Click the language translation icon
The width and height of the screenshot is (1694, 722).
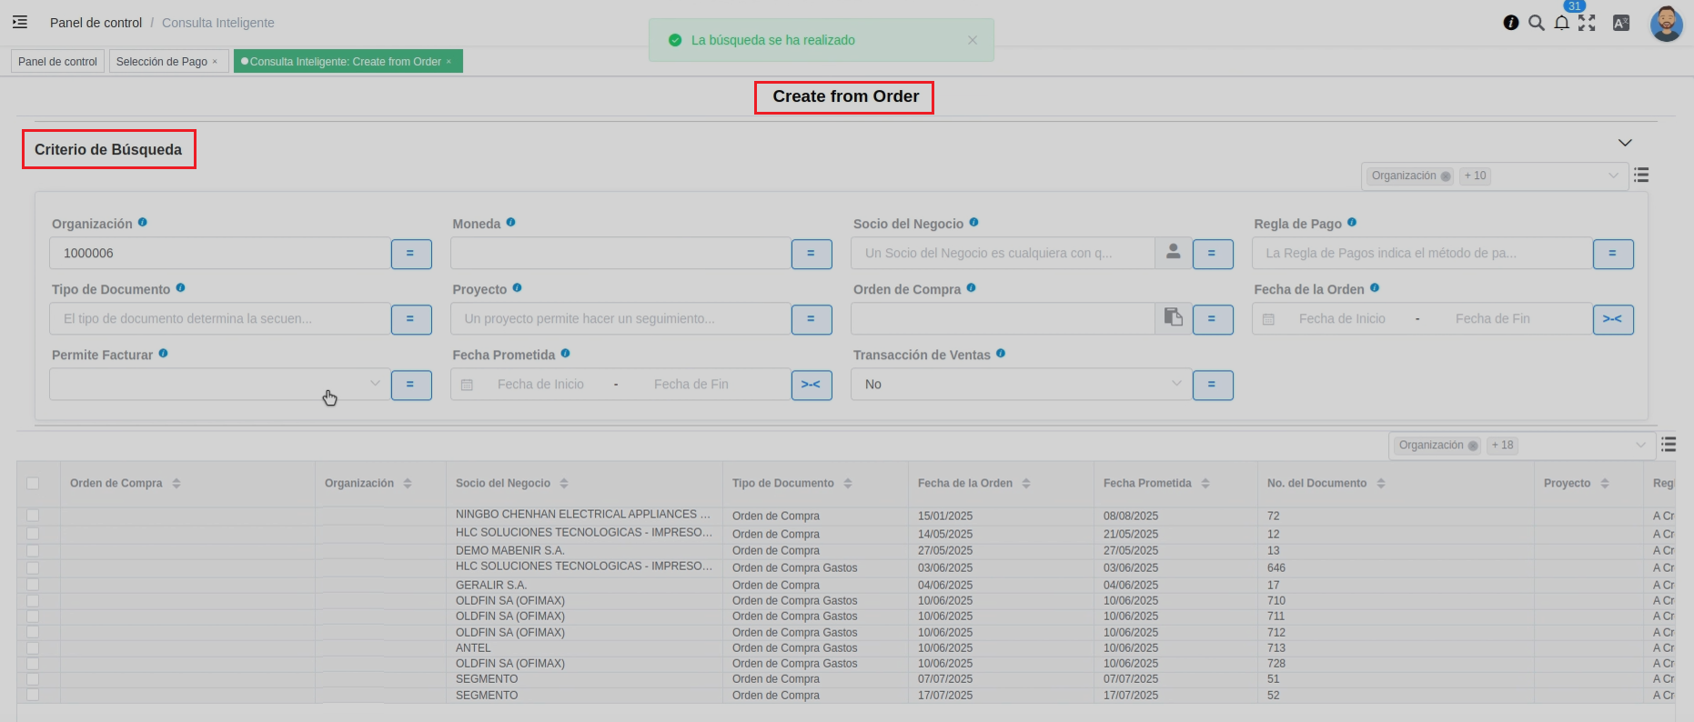pyautogui.click(x=1621, y=23)
